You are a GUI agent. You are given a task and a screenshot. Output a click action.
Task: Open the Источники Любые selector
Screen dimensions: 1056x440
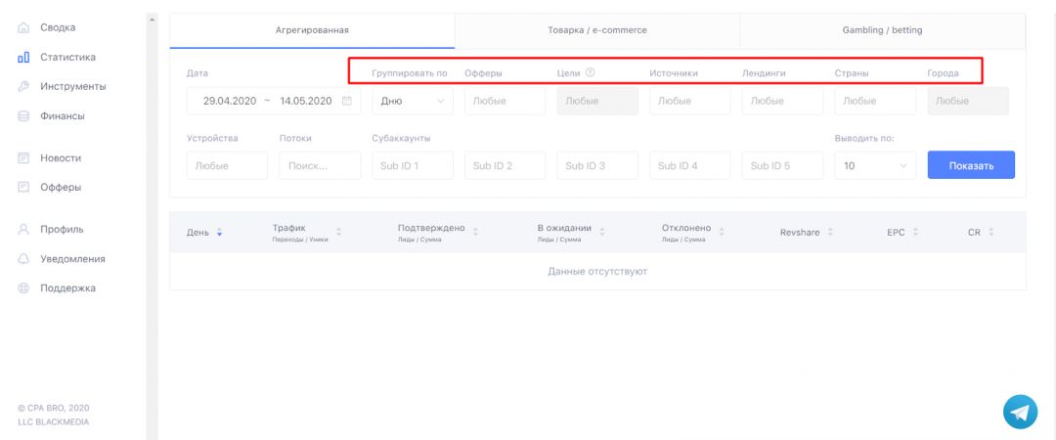coord(689,101)
